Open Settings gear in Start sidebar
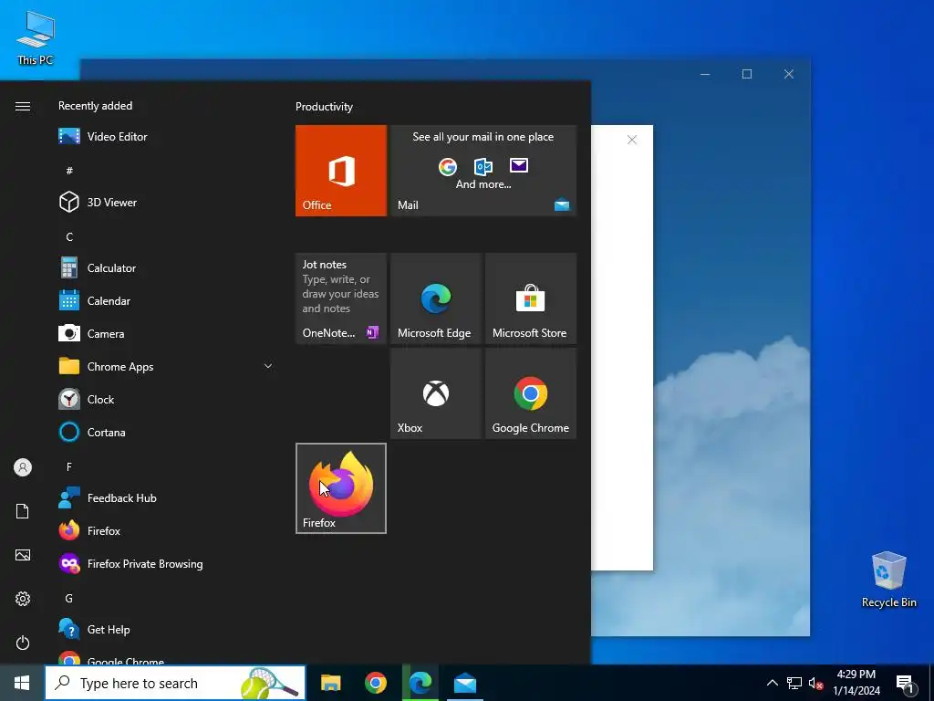 (23, 599)
